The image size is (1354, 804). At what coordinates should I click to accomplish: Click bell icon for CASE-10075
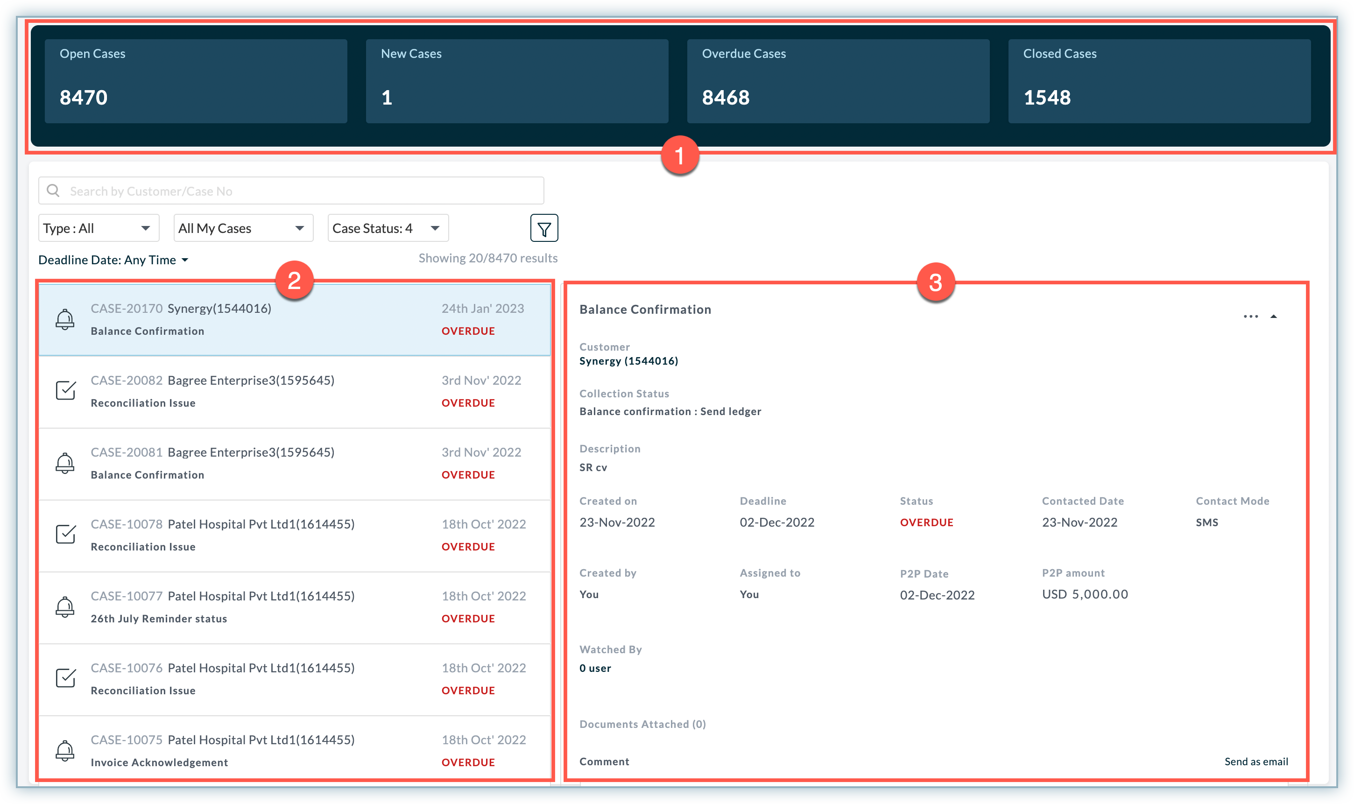[x=65, y=750]
